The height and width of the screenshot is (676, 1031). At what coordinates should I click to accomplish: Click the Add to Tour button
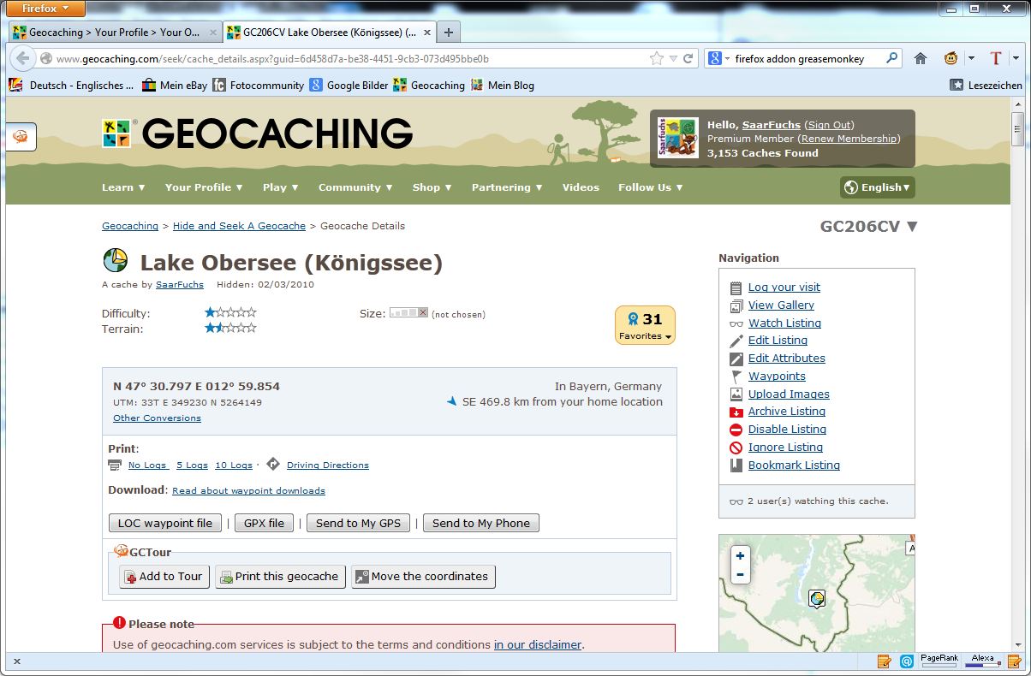pos(164,577)
